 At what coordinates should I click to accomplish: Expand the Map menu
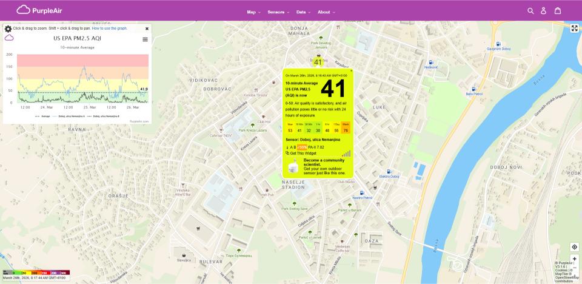pyautogui.click(x=253, y=12)
